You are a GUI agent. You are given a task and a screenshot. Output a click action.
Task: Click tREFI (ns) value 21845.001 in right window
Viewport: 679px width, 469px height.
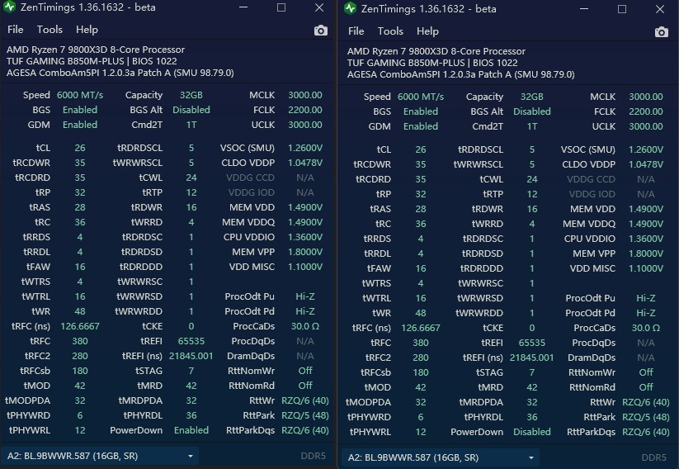click(532, 358)
